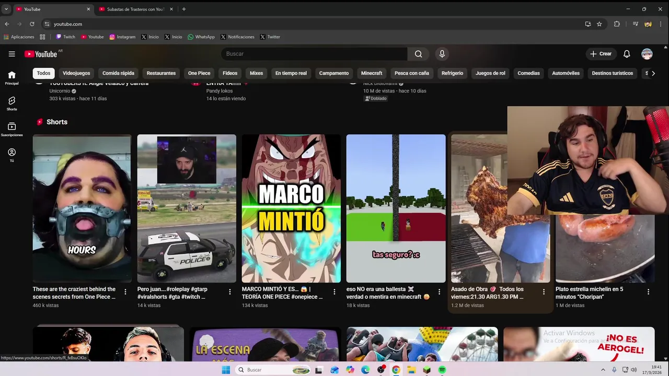
Task: Open the Instagram bookmark
Action: click(x=122, y=37)
